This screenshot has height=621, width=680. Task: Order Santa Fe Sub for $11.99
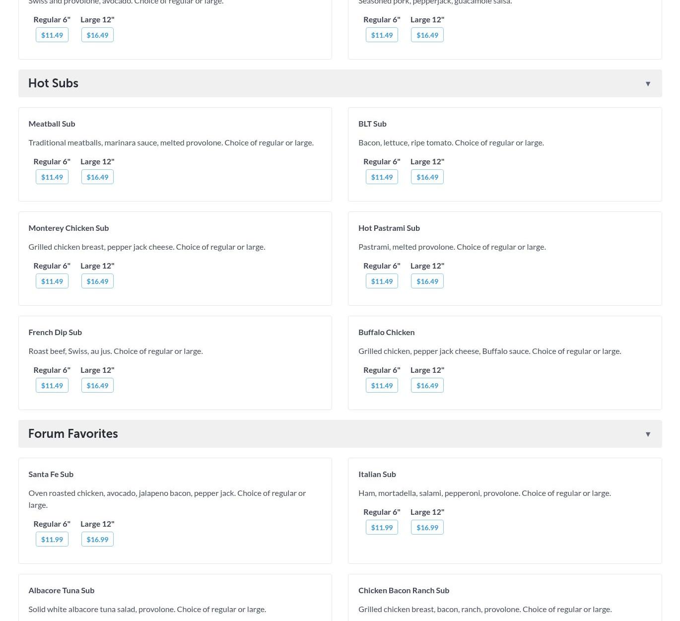(x=52, y=540)
